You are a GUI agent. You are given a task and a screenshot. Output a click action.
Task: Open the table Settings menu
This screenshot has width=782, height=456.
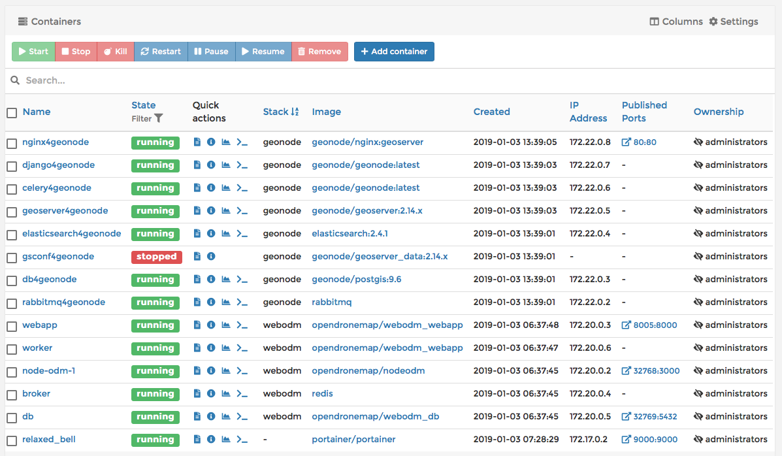pos(734,22)
